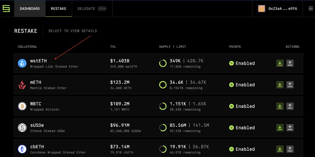Image resolution: width=315 pixels, height=157 pixels.
Task: Click points icon in mETH row
Action: click(231, 85)
